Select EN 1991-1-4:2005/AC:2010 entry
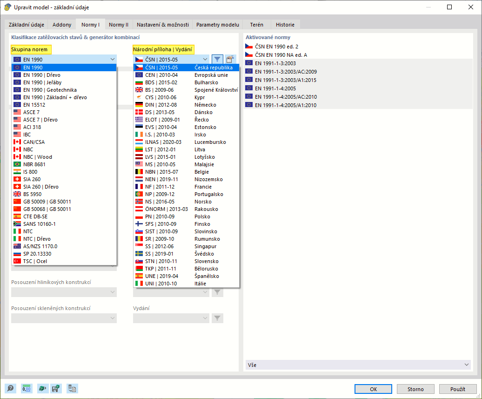The height and width of the screenshot is (399, 482). [x=358, y=96]
